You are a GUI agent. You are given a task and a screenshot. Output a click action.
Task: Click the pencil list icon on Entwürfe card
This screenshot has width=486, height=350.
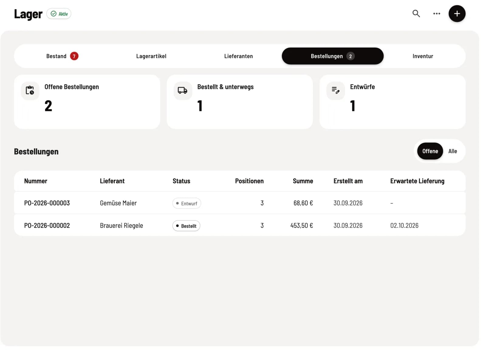(x=336, y=90)
